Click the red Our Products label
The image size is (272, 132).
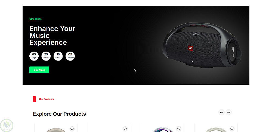tap(47, 99)
